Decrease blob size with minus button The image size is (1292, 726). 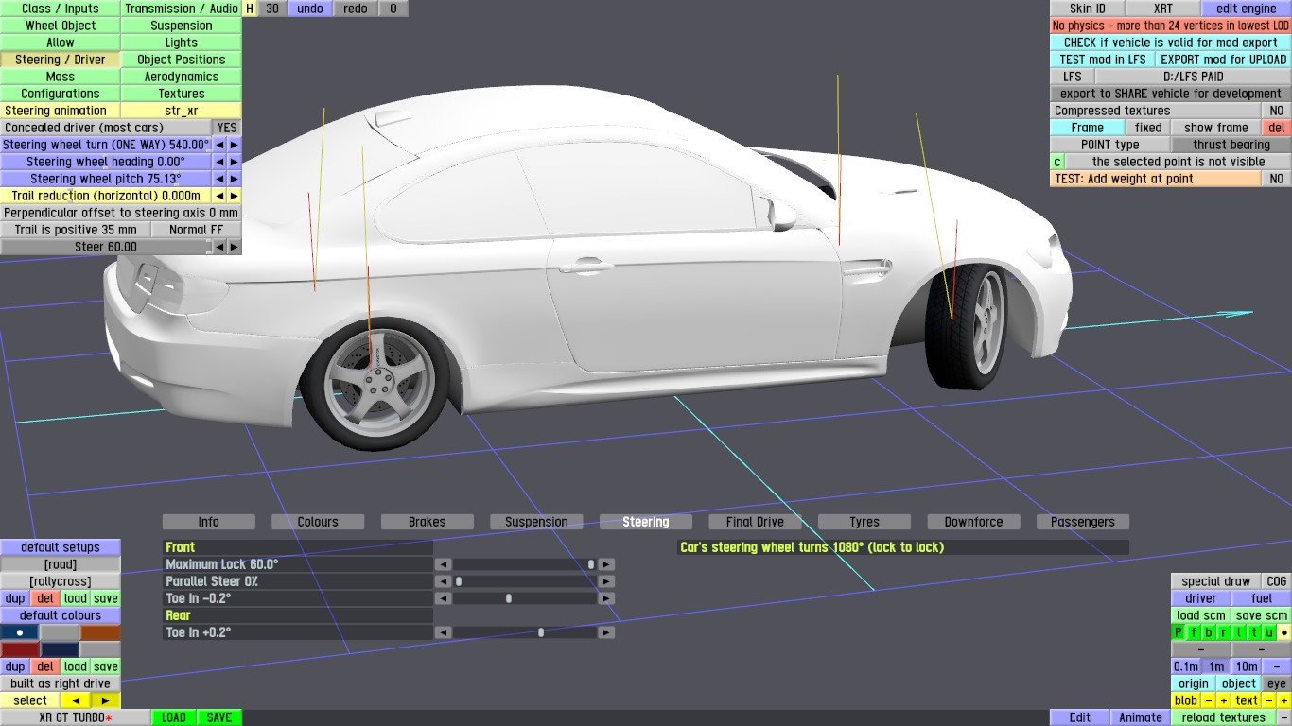[x=1208, y=700]
